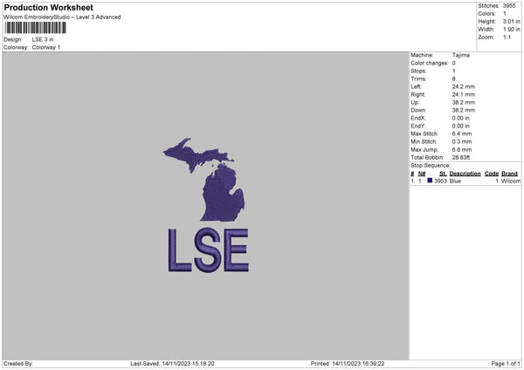Click the EndX value 0.00 in
Screen dimensions: 524x370
tap(461, 118)
